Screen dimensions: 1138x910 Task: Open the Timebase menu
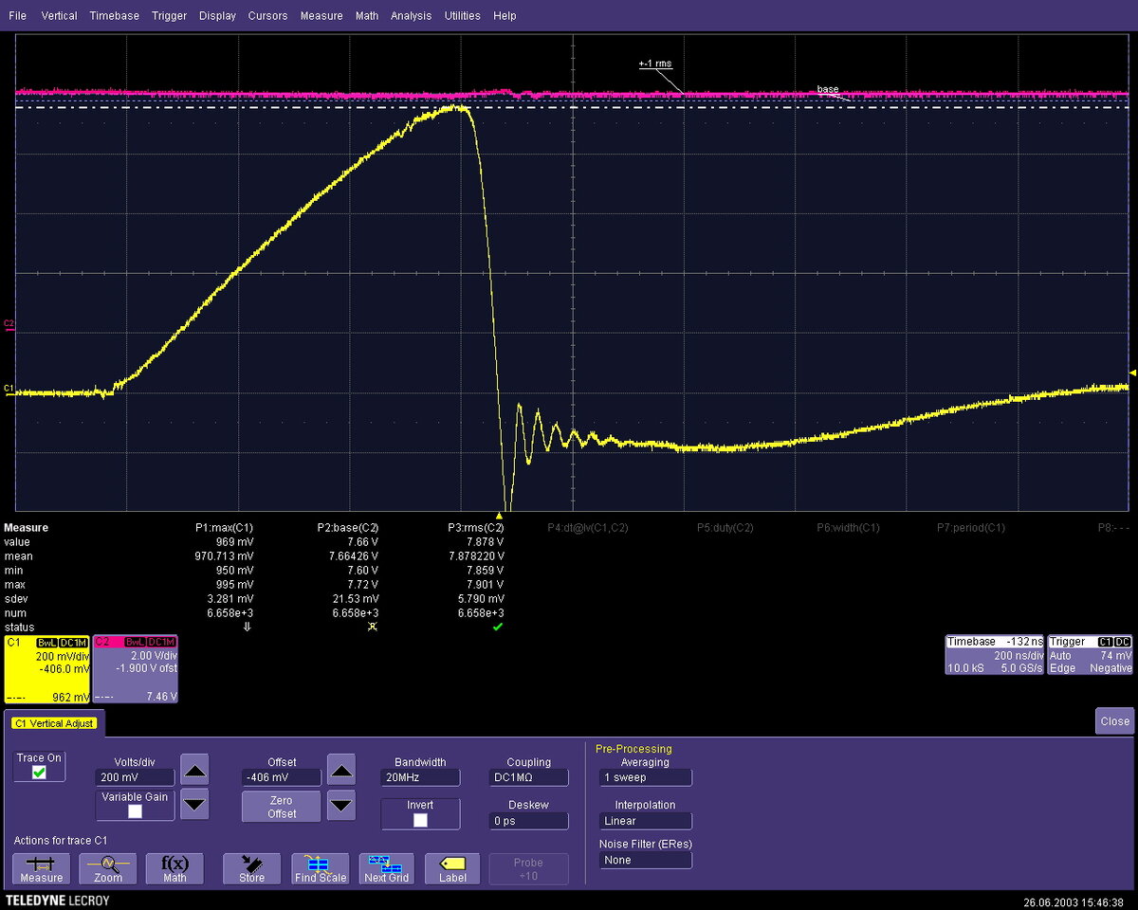point(114,15)
